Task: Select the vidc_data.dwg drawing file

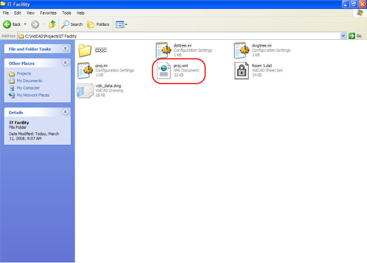Action: click(x=100, y=90)
